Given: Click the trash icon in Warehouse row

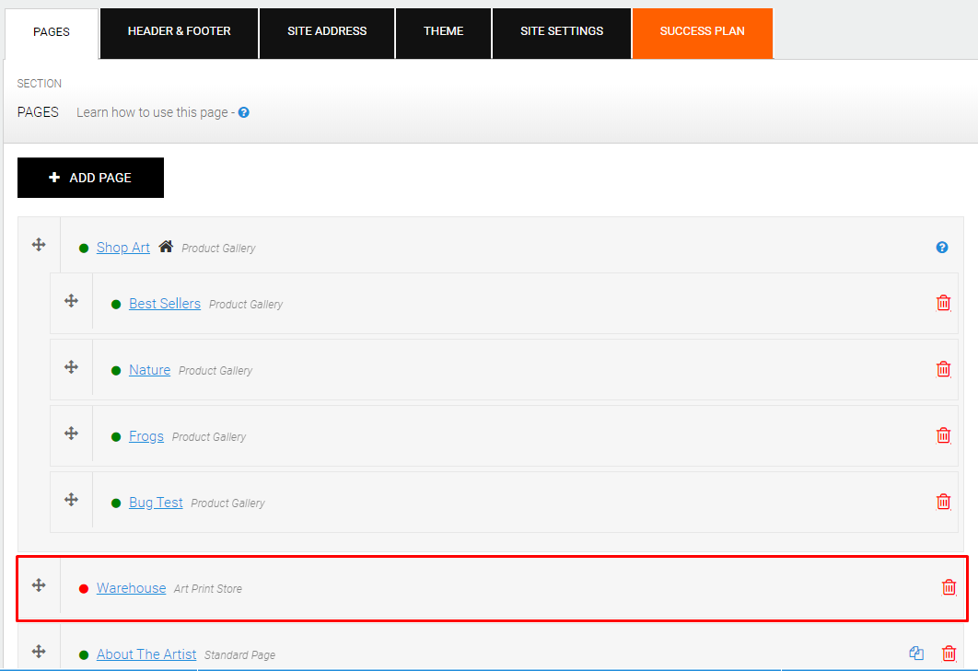Looking at the screenshot, I should click(949, 587).
